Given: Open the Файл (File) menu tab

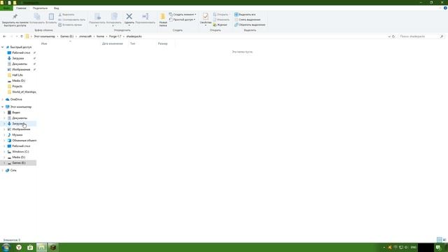Looking at the screenshot, I should [6, 8].
